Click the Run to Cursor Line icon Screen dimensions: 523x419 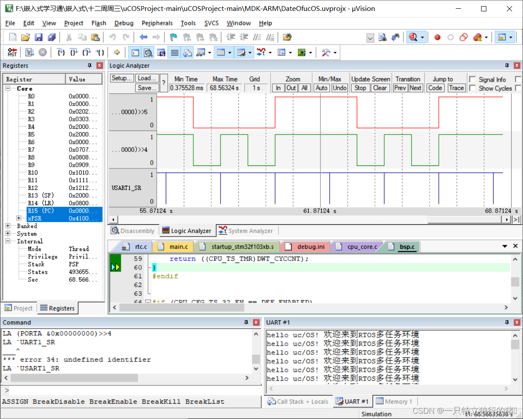click(x=100, y=52)
